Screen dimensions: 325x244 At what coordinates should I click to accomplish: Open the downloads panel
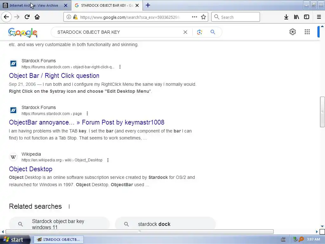286,17
